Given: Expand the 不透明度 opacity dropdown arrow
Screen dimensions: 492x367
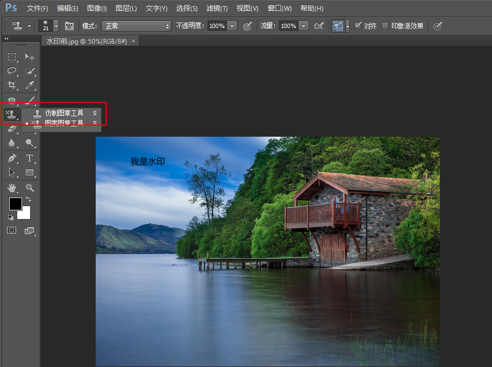Looking at the screenshot, I should click(232, 26).
